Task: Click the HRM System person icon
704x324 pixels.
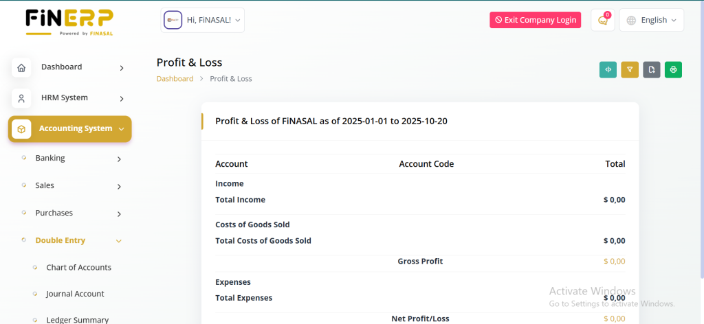Action: coord(21,98)
